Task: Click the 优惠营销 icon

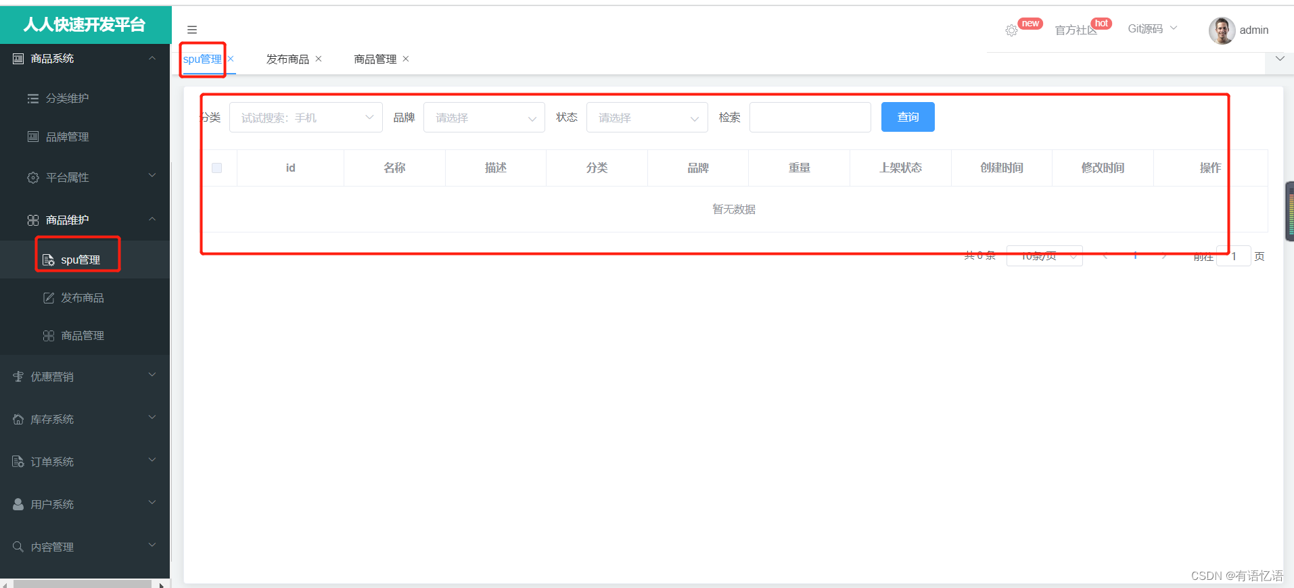Action: tap(18, 377)
